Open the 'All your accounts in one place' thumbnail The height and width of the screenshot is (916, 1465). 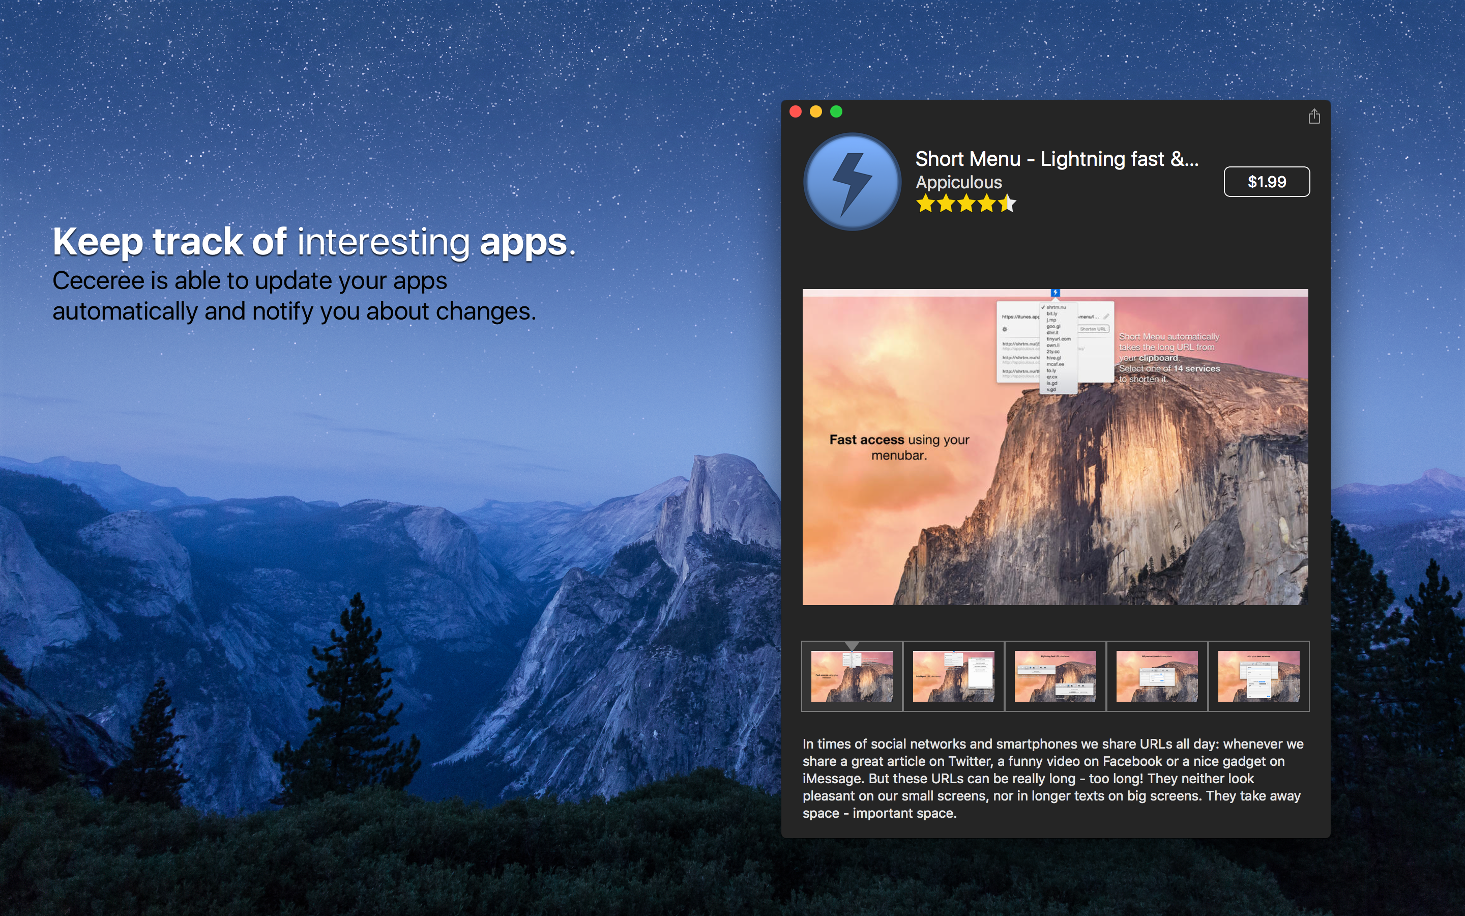[x=1157, y=676]
